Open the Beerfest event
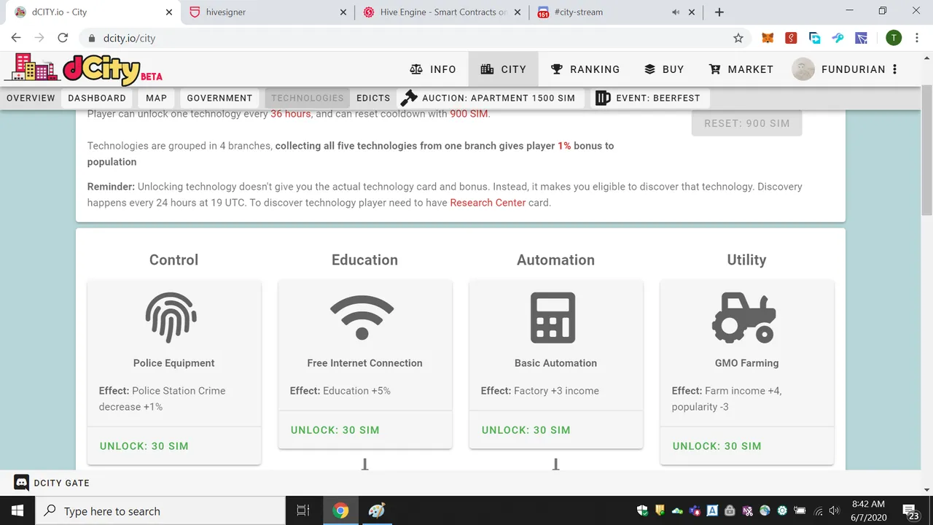 [x=649, y=98]
